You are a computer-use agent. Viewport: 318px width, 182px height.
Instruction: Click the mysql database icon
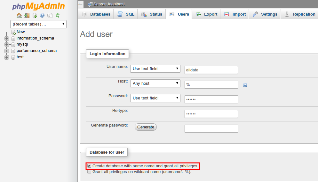(x=13, y=44)
